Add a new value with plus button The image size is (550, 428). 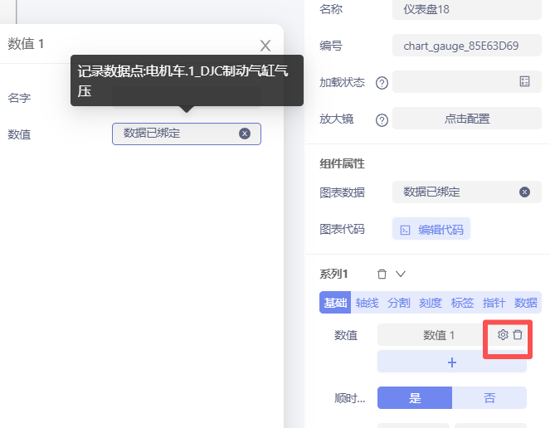(x=452, y=362)
